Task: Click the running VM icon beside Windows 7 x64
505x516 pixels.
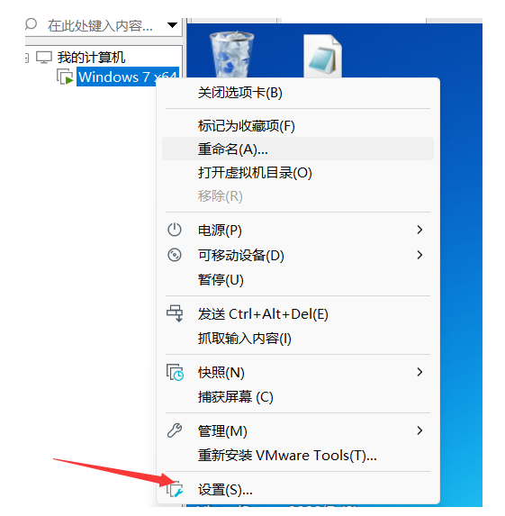Action: click(65, 77)
